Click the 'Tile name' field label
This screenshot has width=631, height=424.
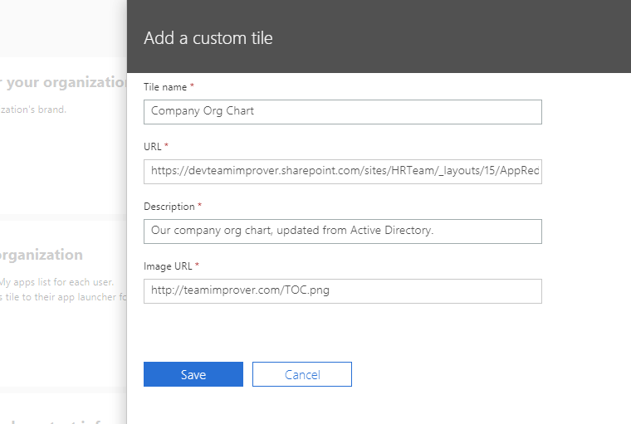coord(165,87)
